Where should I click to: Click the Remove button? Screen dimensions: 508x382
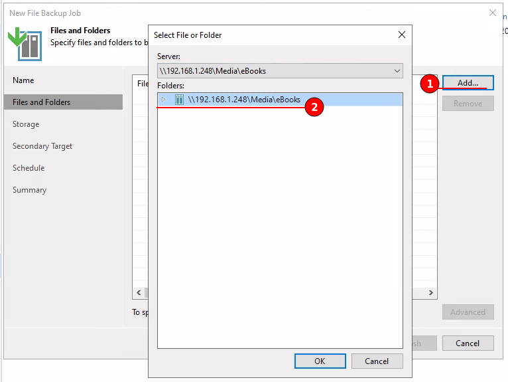[x=468, y=104]
